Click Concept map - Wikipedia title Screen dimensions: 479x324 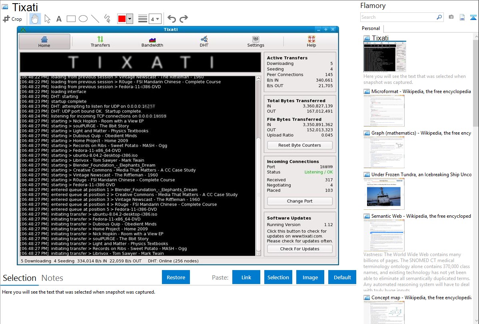(x=421, y=297)
